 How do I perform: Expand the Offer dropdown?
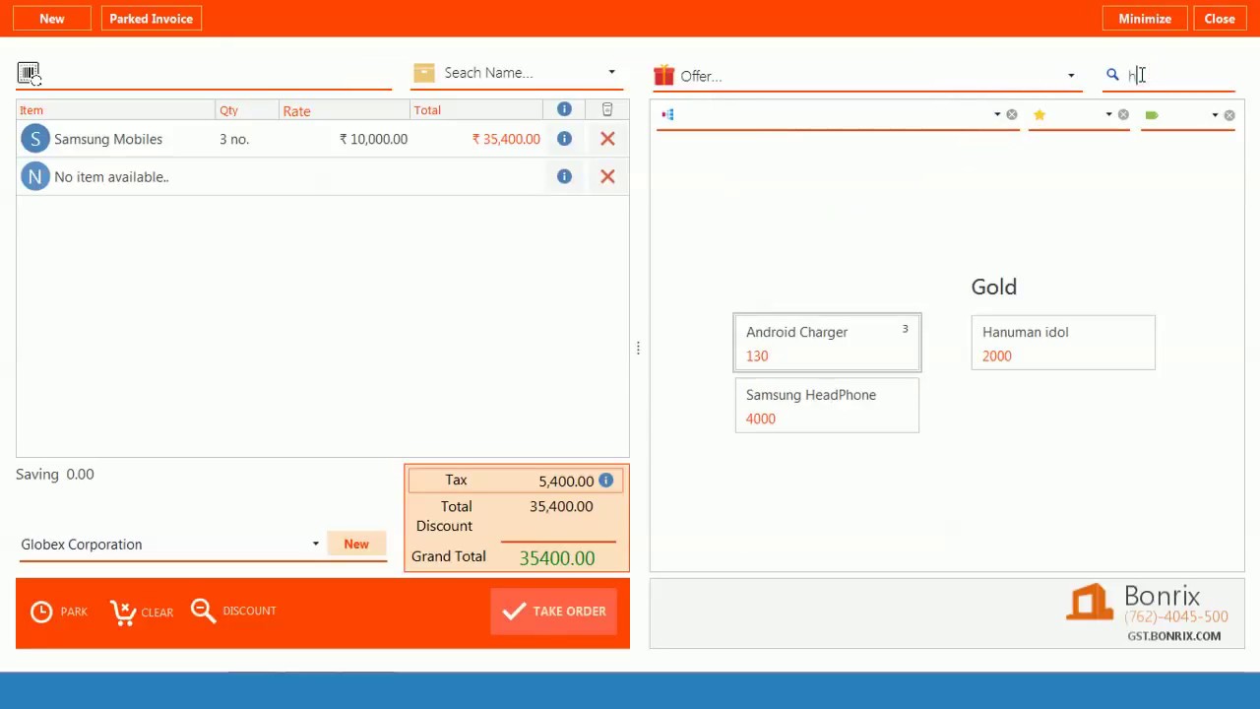pyautogui.click(x=1071, y=76)
